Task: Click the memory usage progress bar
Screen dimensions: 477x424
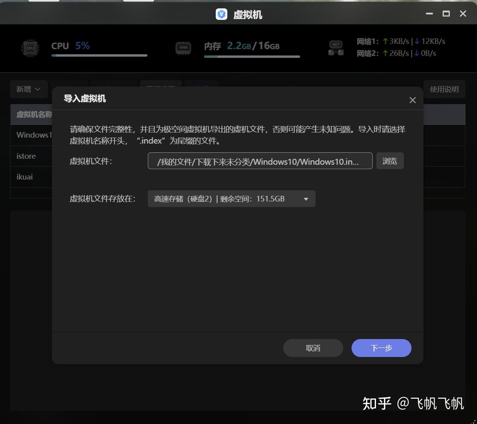Action: pyautogui.click(x=252, y=57)
